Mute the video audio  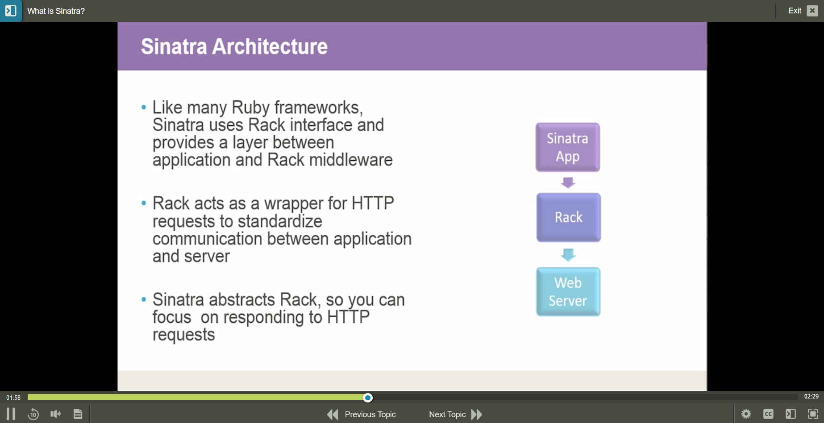[55, 414]
